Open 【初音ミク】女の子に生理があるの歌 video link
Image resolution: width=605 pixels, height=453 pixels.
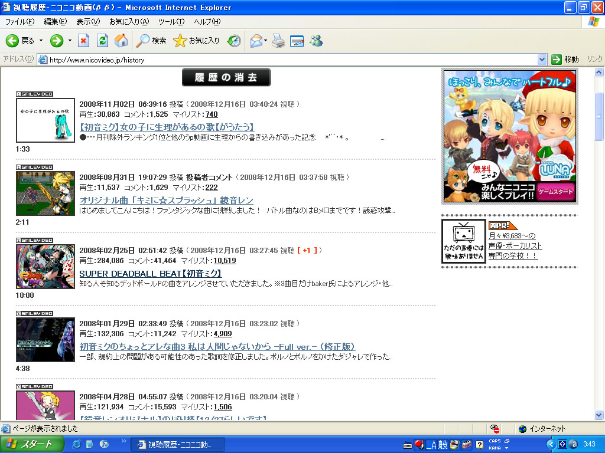(167, 127)
